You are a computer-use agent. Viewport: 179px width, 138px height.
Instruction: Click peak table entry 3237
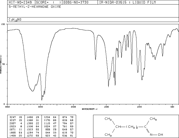[x=13, y=120]
